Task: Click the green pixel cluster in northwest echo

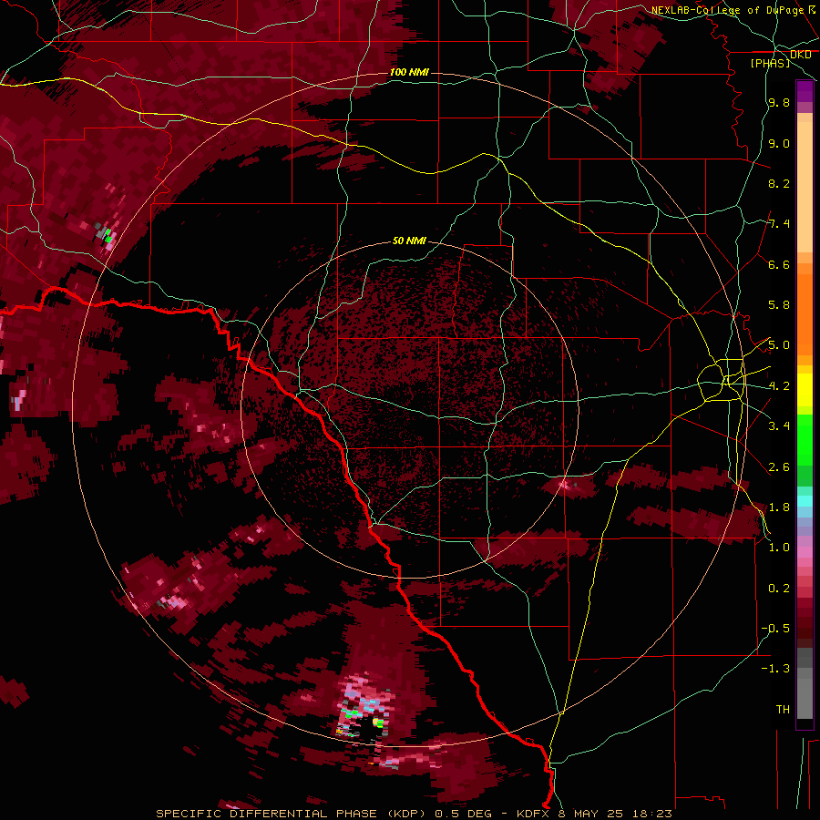Action: [108, 236]
